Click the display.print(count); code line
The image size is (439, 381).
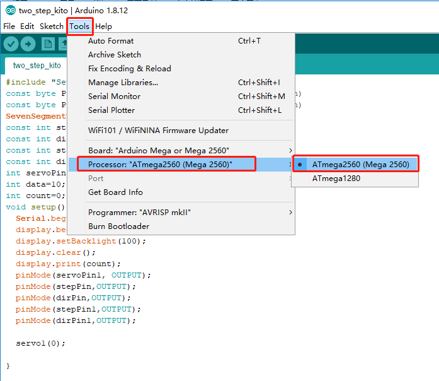(68, 264)
